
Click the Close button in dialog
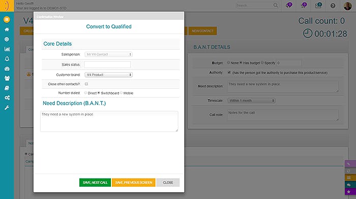point(168,182)
